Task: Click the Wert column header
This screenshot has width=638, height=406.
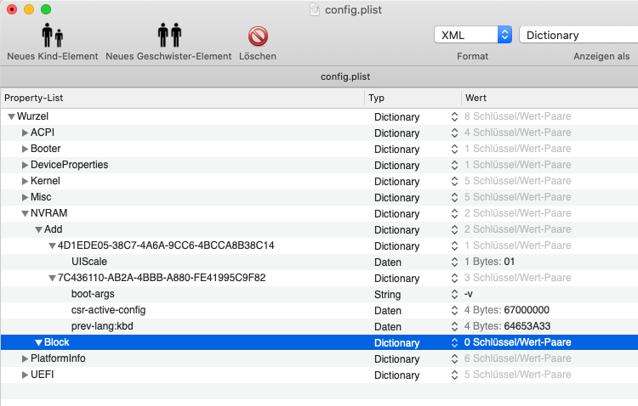Action: point(549,98)
